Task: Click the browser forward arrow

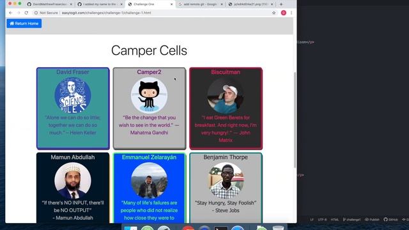Action: coord(19,13)
